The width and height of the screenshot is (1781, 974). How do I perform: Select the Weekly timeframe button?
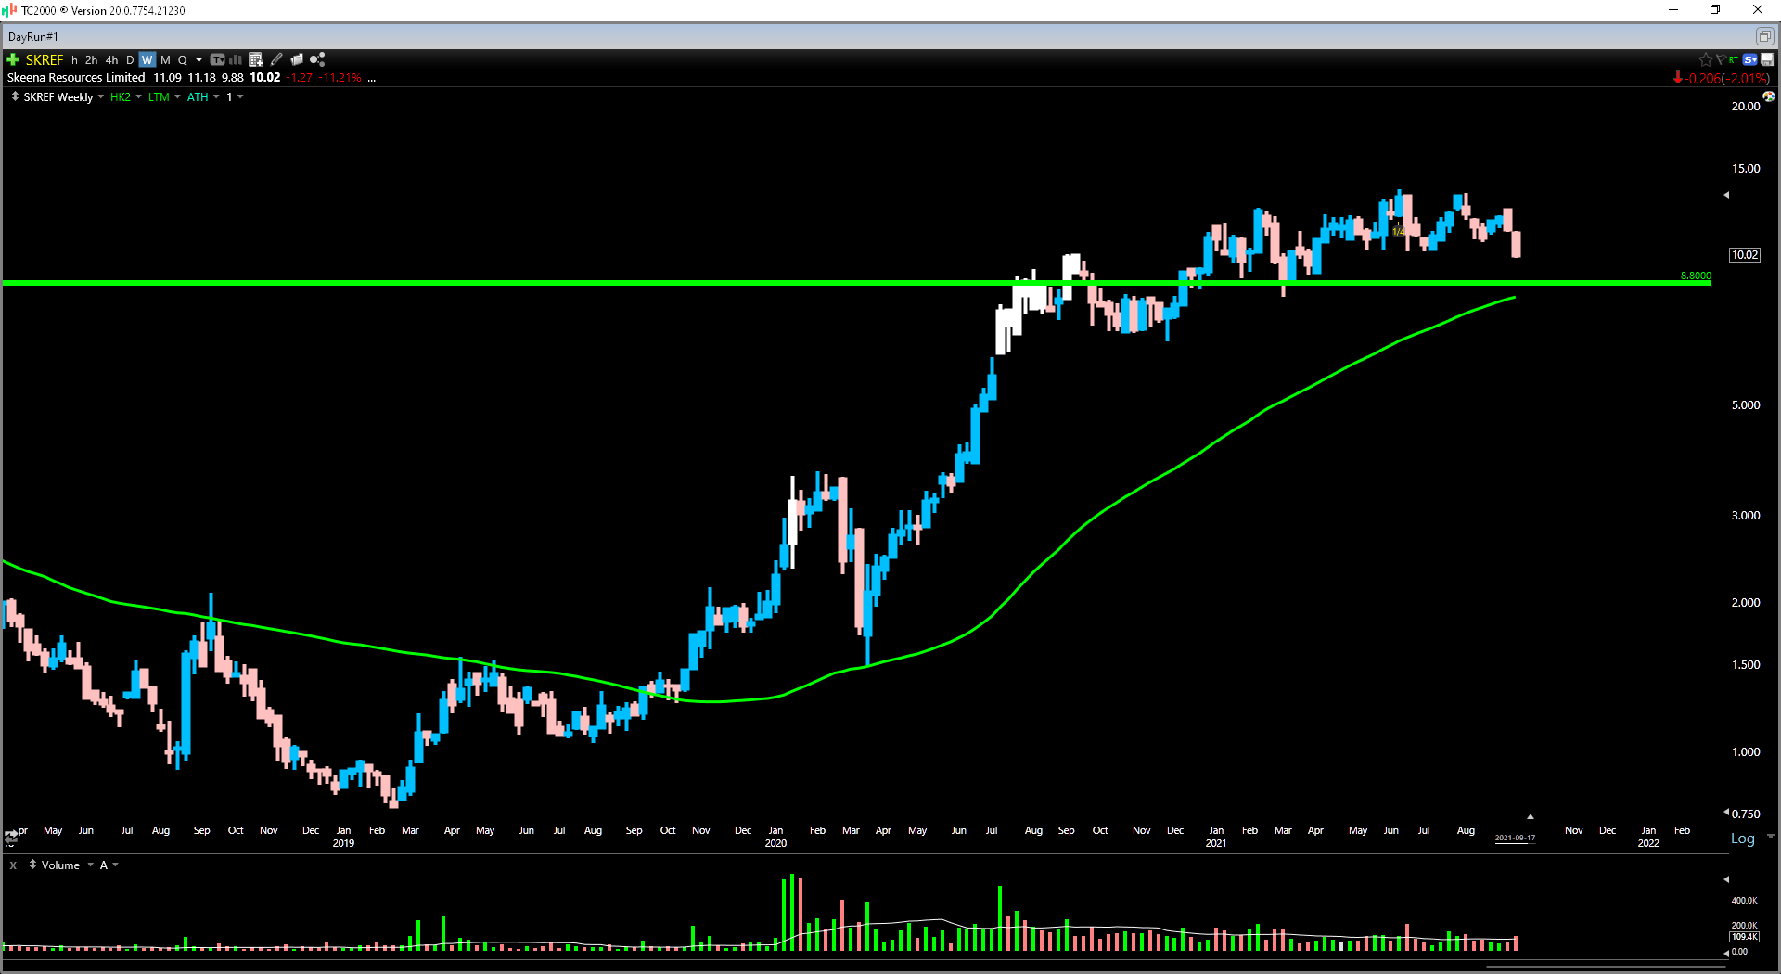pyautogui.click(x=147, y=59)
